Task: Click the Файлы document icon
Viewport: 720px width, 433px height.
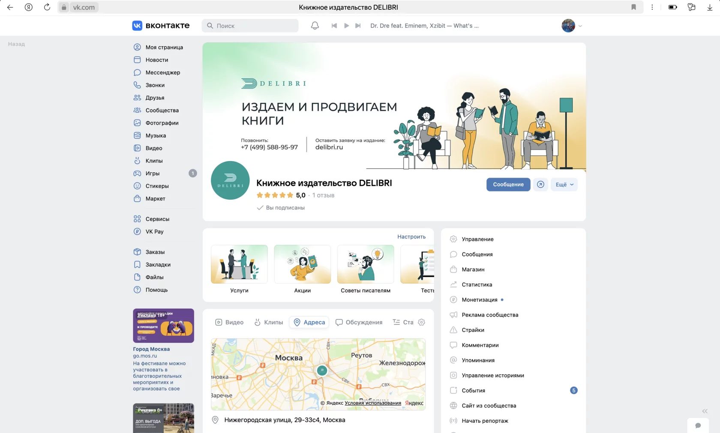Action: point(137,277)
